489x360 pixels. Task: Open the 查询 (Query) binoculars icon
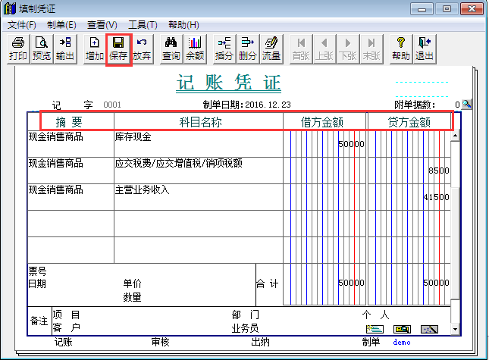(x=171, y=49)
